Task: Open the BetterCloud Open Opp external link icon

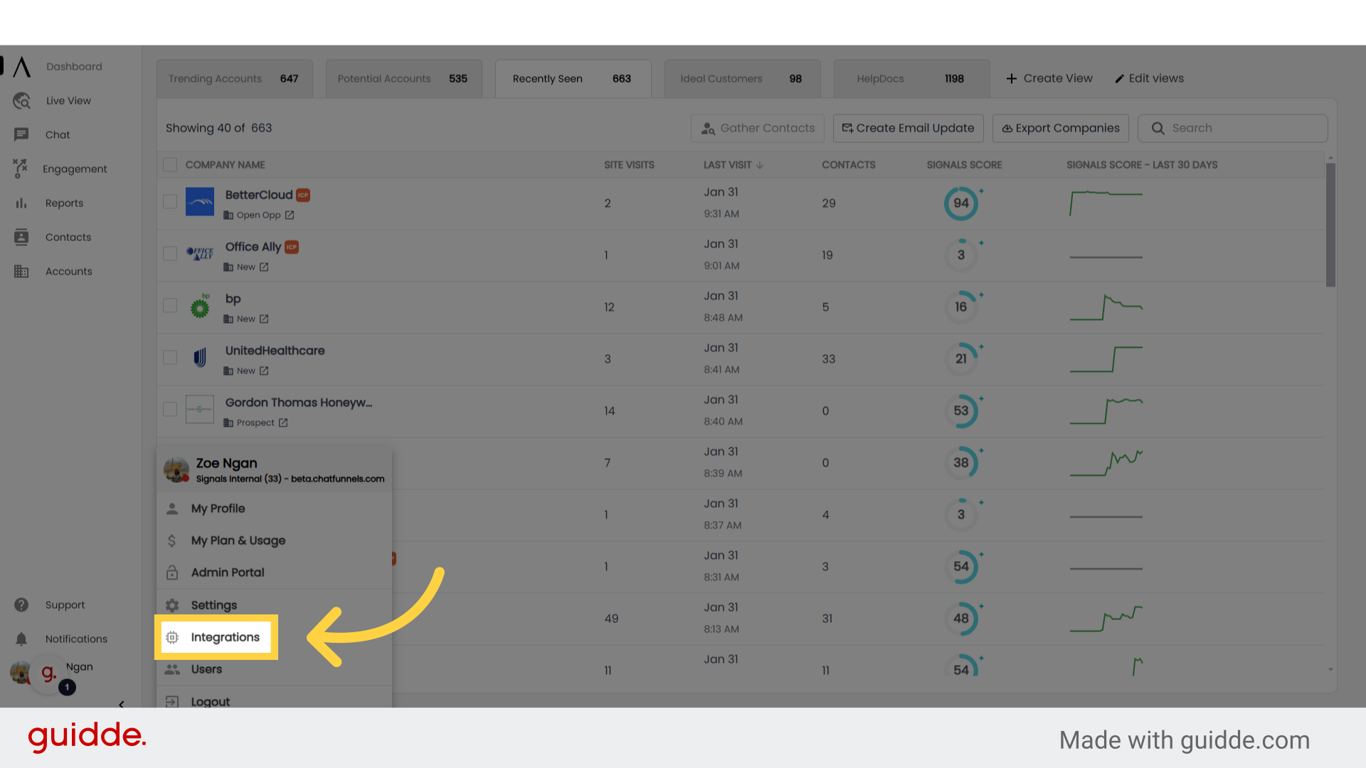Action: tap(290, 215)
